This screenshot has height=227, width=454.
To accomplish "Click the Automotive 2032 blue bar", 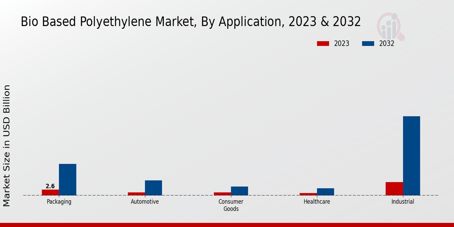I will [153, 188].
